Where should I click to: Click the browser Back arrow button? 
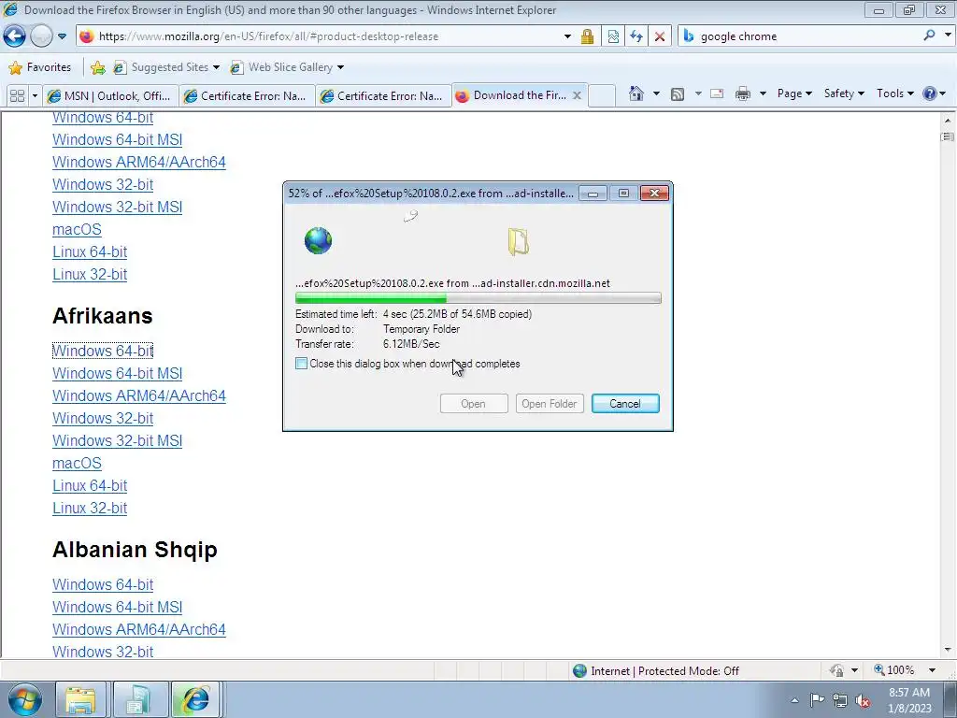15,36
